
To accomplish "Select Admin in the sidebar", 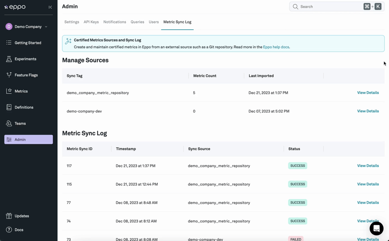I will pyautogui.click(x=29, y=139).
